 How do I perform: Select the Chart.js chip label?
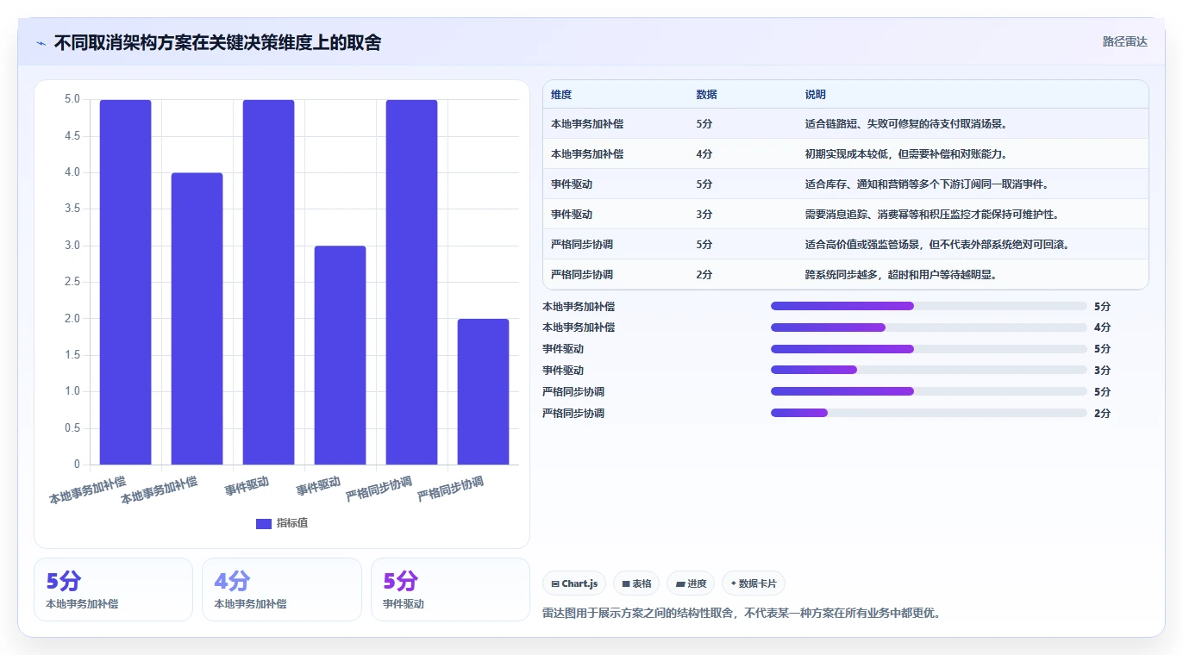pyautogui.click(x=579, y=583)
